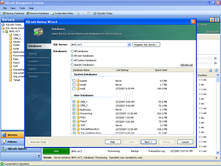The image size is (221, 166).
Task: Click the Restore Database toolbar icon
Action: coord(28,13)
